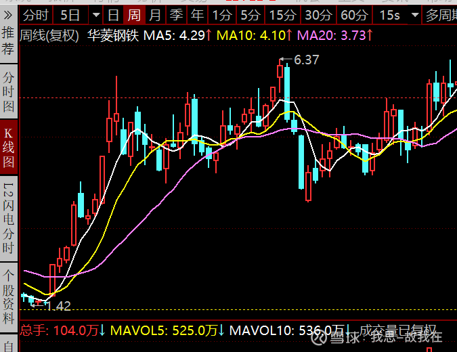Select the 15分 minute period
Viewport: 457px width, 352px height.
coord(282,15)
